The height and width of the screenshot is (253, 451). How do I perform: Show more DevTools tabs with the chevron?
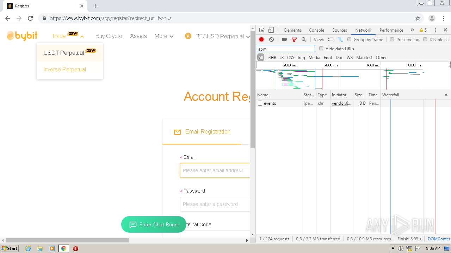pos(412,30)
